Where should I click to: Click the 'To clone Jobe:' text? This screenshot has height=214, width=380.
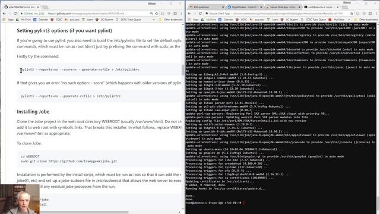29,143
